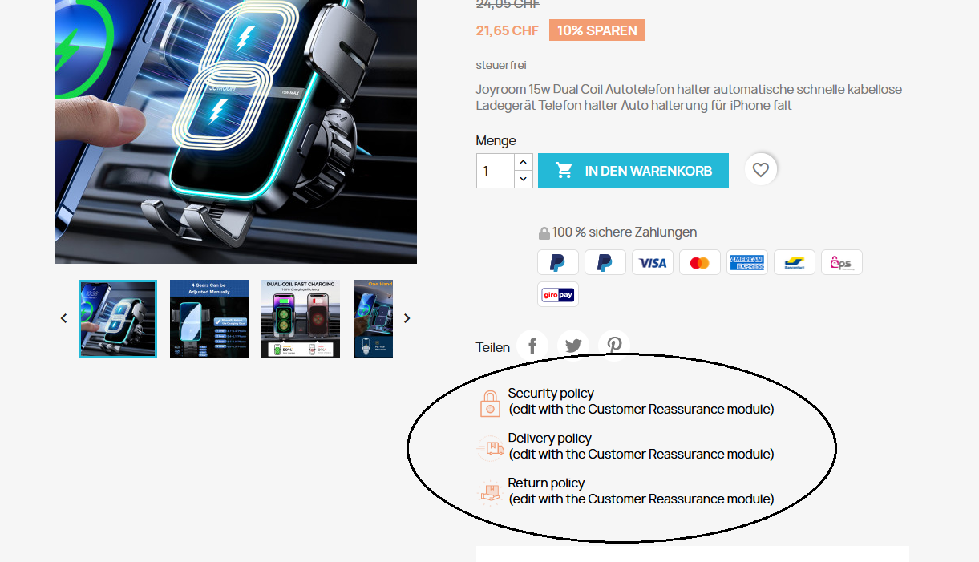Click the Joyroom 15w Dual Coil description
The height and width of the screenshot is (562, 979).
(x=689, y=97)
